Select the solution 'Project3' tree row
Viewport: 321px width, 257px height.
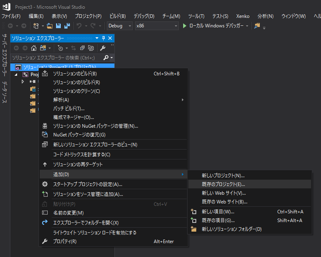[62, 67]
